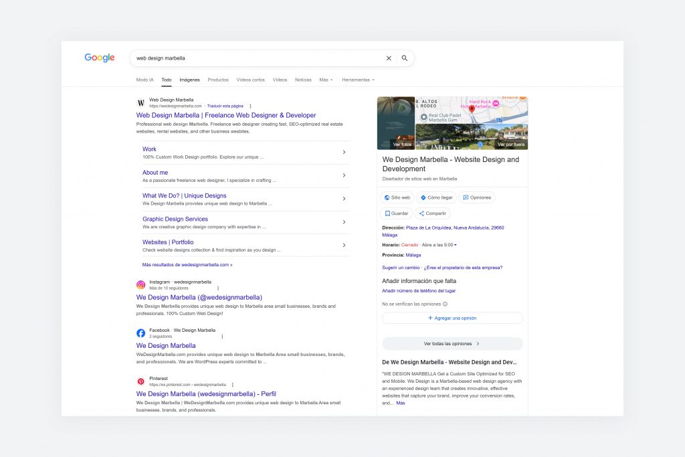Click the map thumbnail with red pin
The width and height of the screenshot is (685, 457).
point(472,110)
